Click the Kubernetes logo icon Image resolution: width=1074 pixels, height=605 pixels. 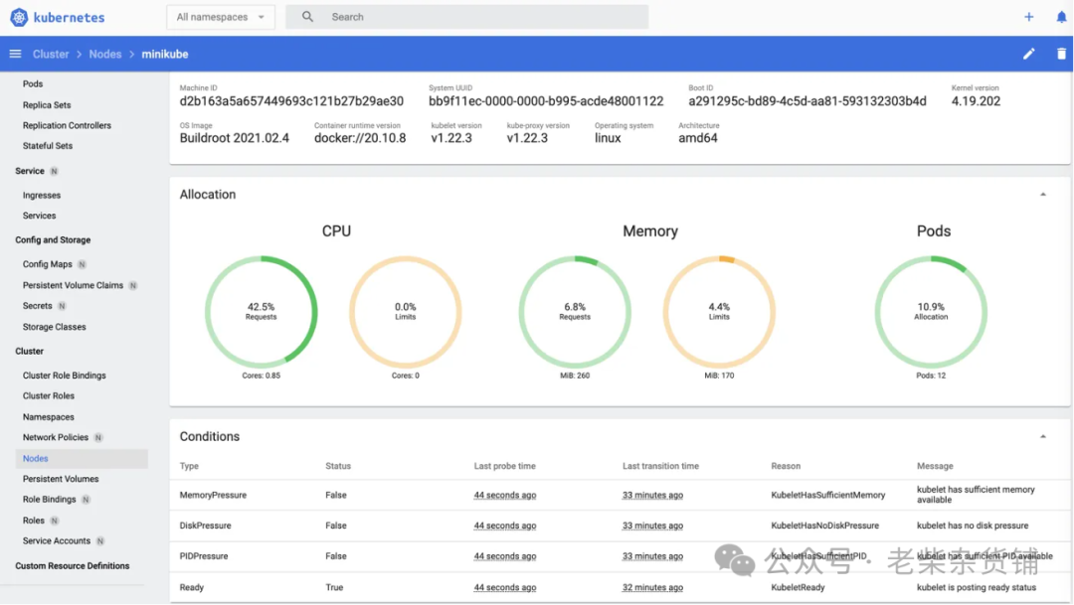point(19,17)
